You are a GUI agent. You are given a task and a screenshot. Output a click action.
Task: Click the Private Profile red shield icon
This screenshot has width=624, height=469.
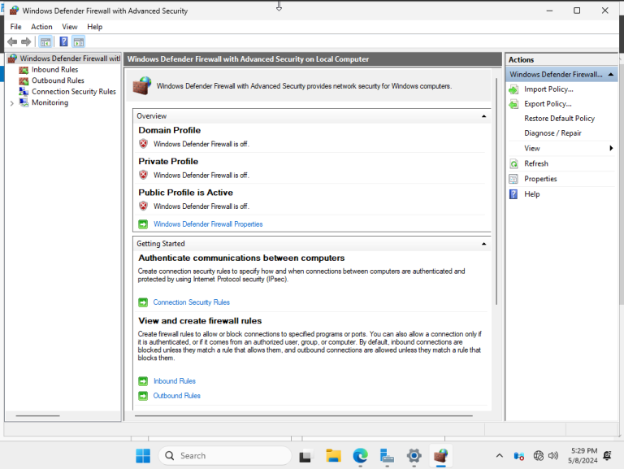pyautogui.click(x=143, y=175)
